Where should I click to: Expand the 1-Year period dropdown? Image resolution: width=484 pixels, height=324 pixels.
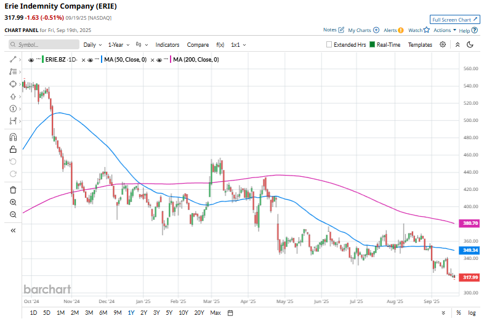tap(119, 45)
